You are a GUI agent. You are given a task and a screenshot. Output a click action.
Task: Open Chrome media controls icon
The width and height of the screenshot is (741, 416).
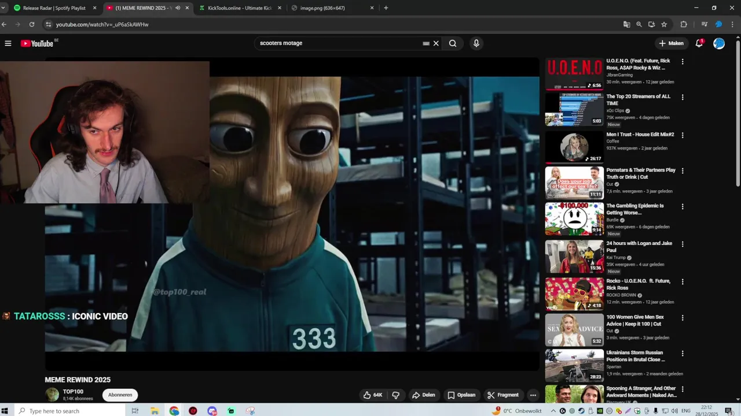point(704,24)
